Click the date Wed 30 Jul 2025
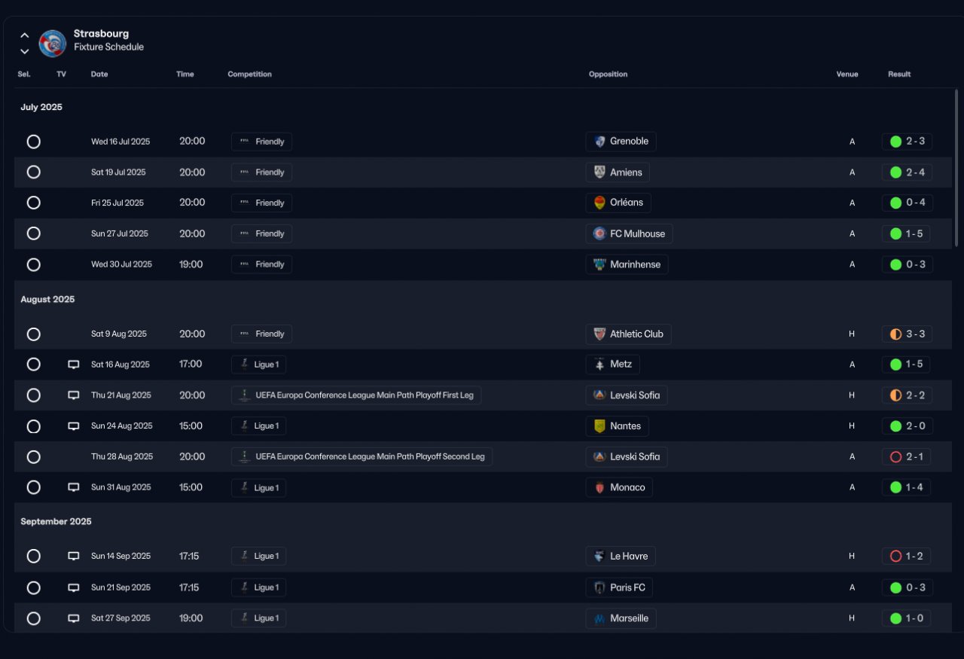The width and height of the screenshot is (964, 659). (x=121, y=264)
